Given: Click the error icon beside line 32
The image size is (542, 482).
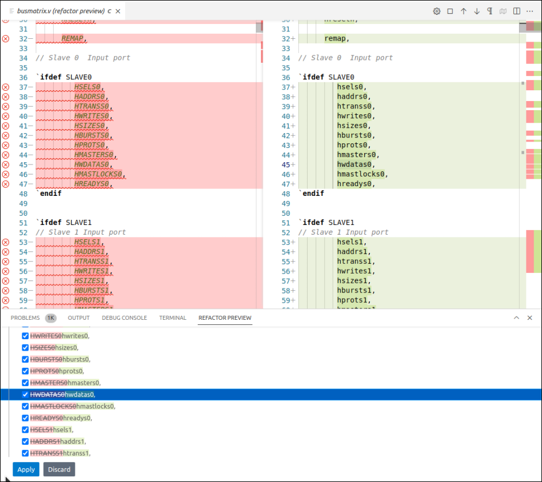Looking at the screenshot, I should click(x=5, y=38).
